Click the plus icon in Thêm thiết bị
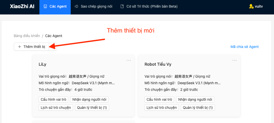 [20, 47]
